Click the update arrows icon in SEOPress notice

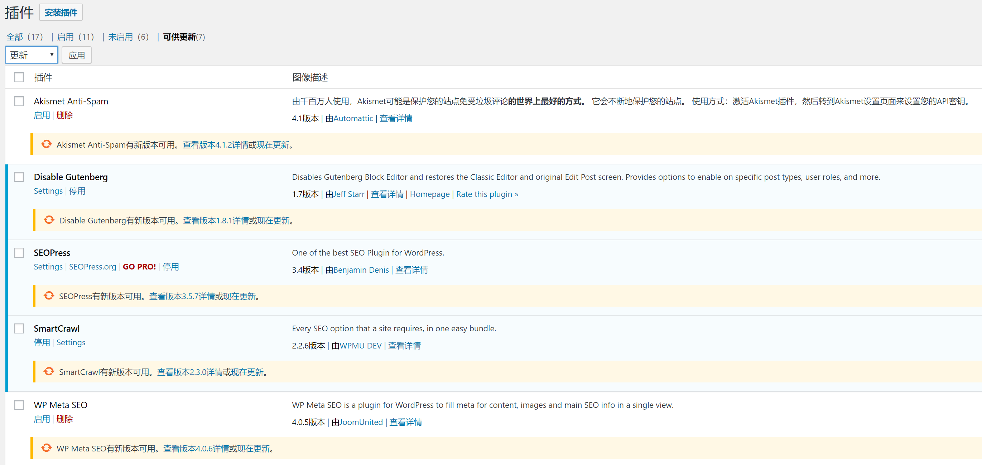(49, 296)
